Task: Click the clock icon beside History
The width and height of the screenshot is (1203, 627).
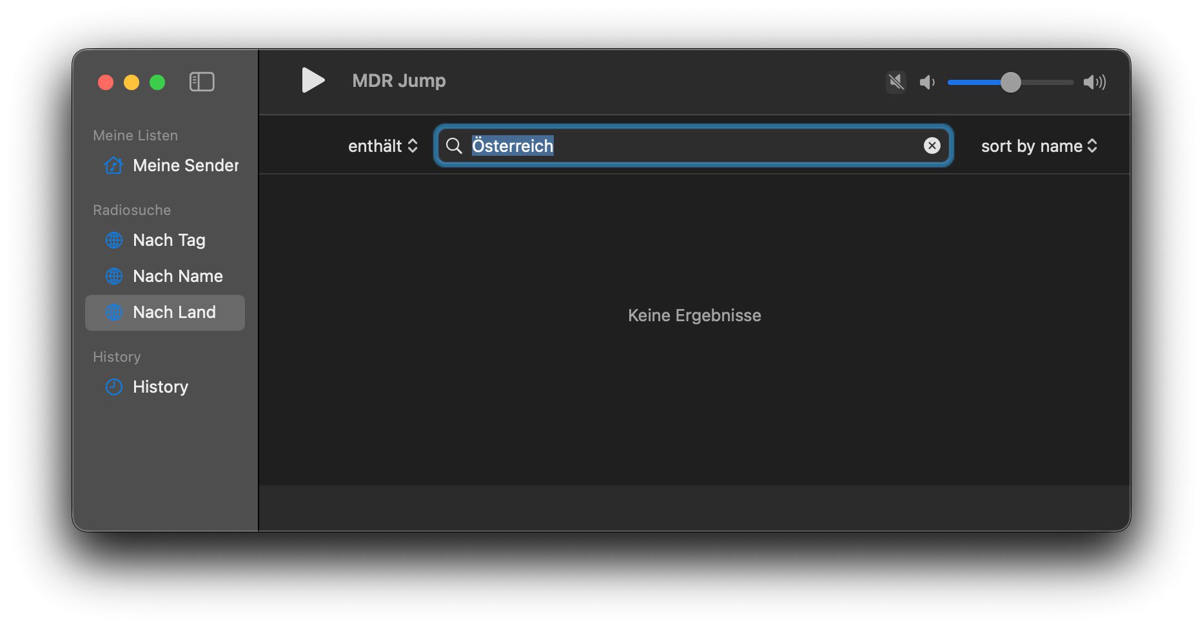Action: click(x=114, y=387)
